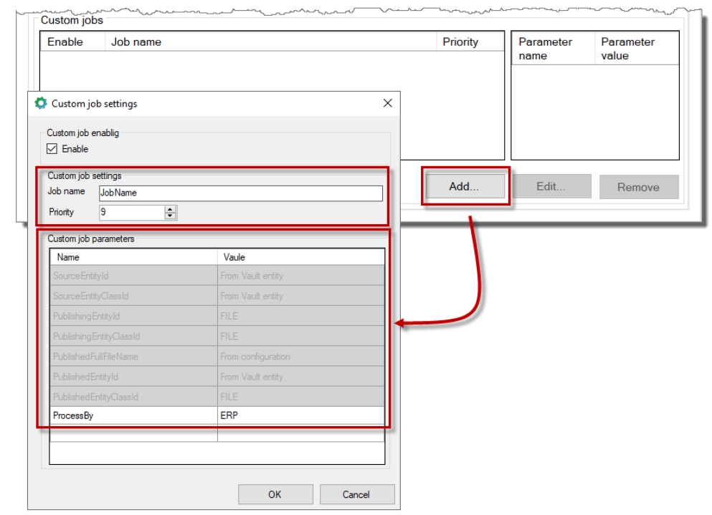Increase Priority with the up arrow
Viewport: 712px width, 515px height.
click(170, 209)
